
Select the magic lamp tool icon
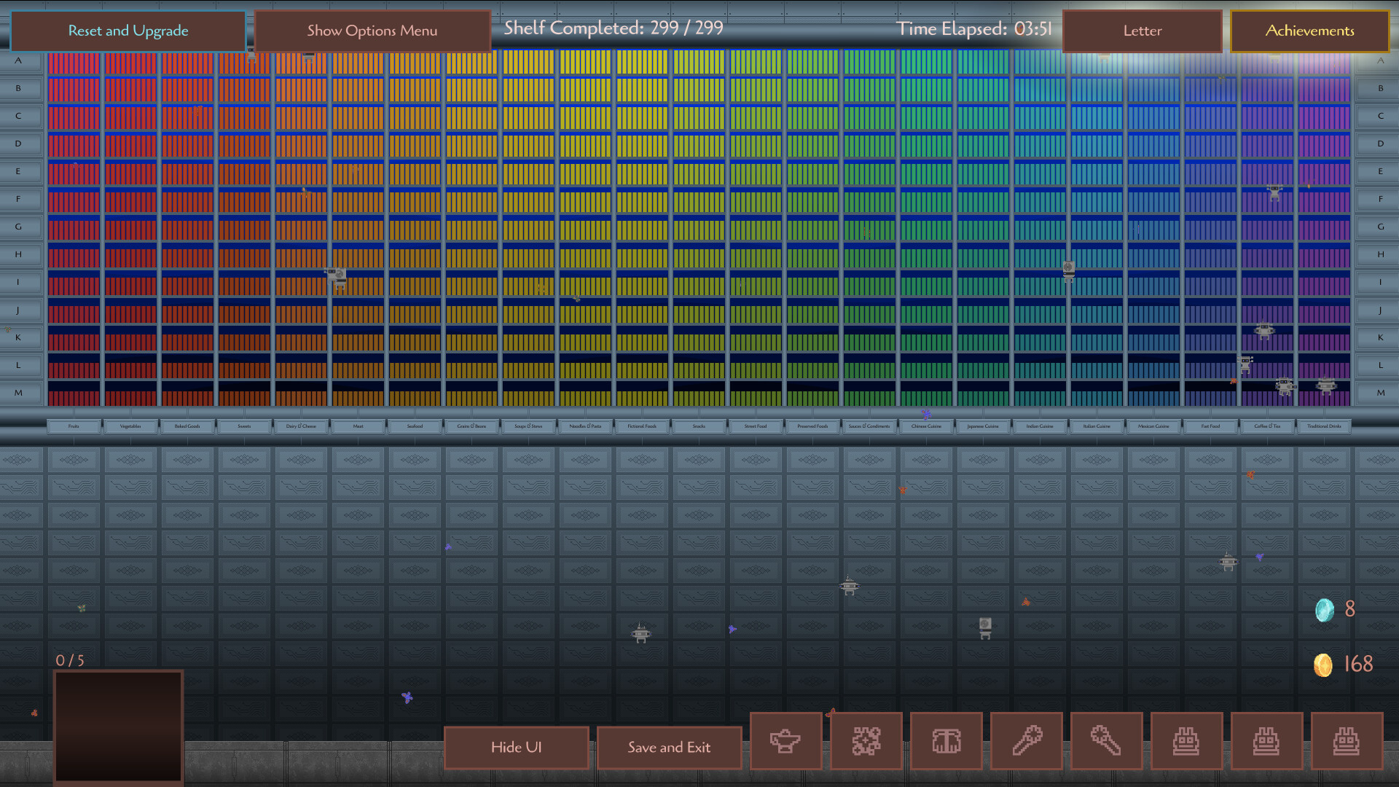(785, 741)
